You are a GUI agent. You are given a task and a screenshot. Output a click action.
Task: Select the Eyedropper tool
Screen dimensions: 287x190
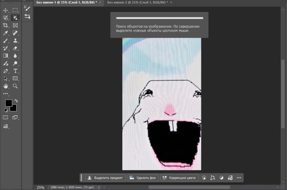click(5, 33)
